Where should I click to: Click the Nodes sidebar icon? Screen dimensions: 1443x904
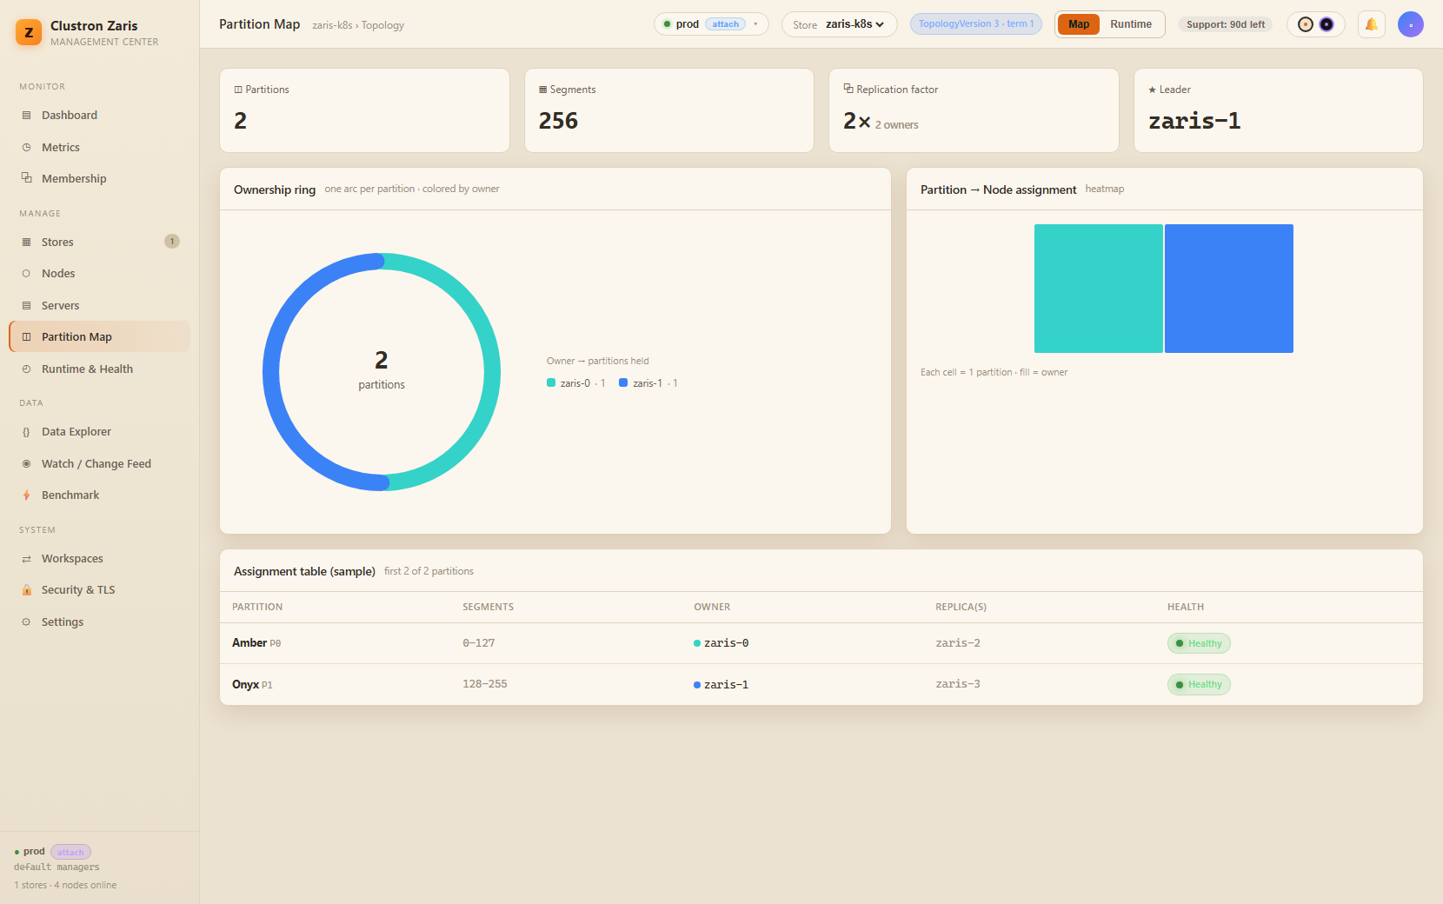click(x=26, y=274)
